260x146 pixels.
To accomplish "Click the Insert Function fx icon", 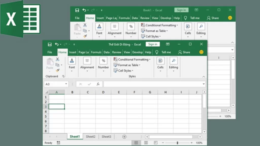I will coord(99,84).
